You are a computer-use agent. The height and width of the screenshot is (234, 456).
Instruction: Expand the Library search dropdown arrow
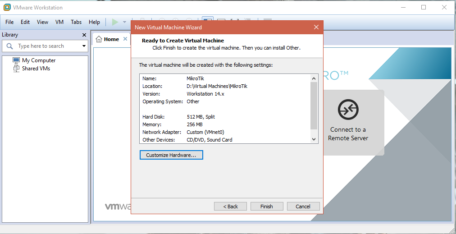(84, 46)
